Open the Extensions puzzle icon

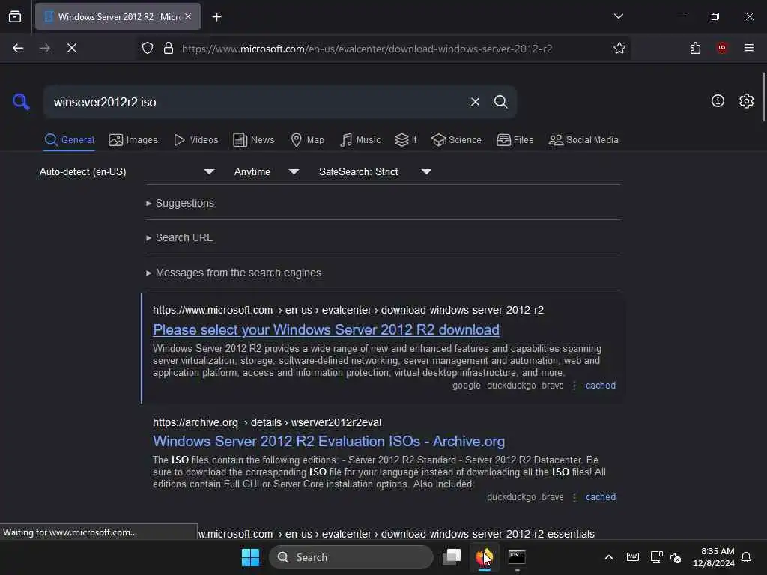tap(695, 48)
